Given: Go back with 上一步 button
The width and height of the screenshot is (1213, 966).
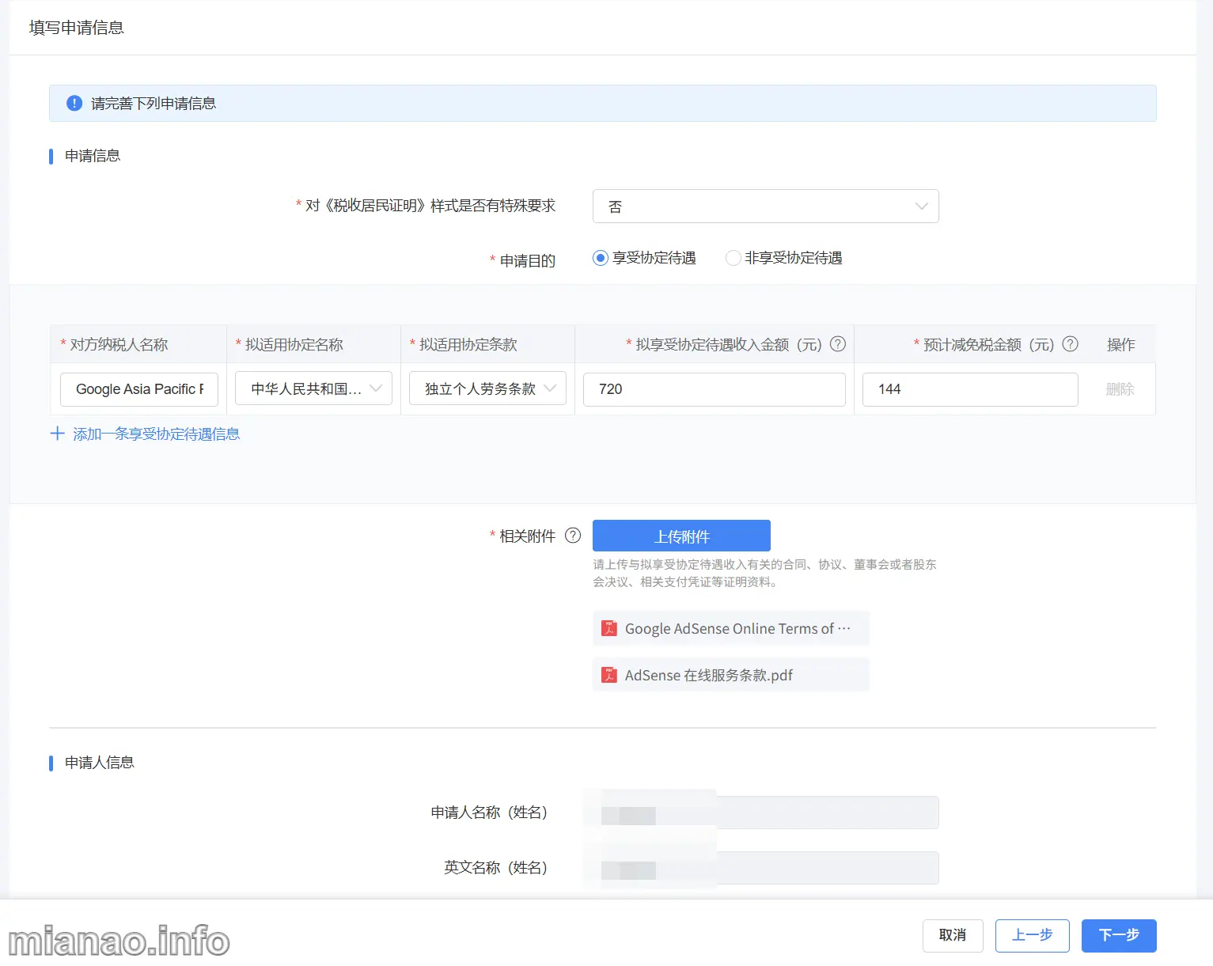Looking at the screenshot, I should pyautogui.click(x=1032, y=935).
